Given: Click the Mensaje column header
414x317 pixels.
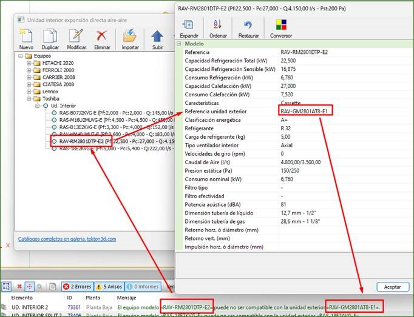Looking at the screenshot, I should [x=126, y=298].
